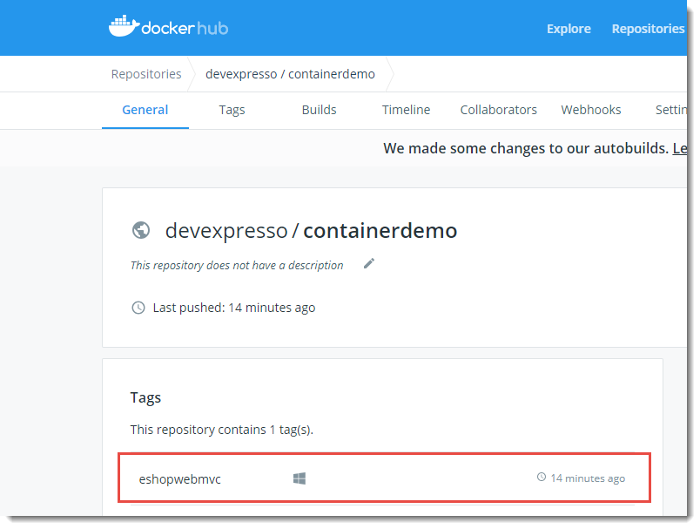Click the clock icon next to Last pushed
The width and height of the screenshot is (700, 529).
click(138, 307)
